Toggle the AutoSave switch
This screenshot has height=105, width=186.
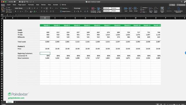click(16, 2)
